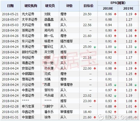Click the date 2018-02-28
Viewport: 140px width, 121px height.
pyautogui.click(x=10, y=107)
